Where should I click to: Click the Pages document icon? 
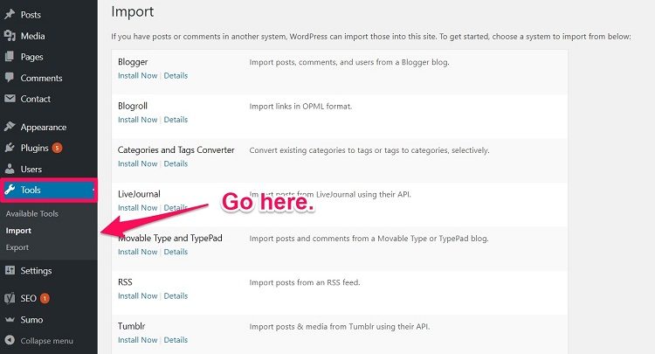pyautogui.click(x=10, y=57)
